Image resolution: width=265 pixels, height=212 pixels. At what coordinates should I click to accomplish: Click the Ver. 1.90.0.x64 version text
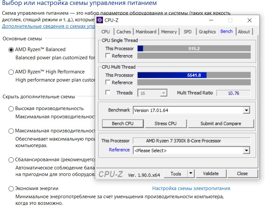point(144,175)
